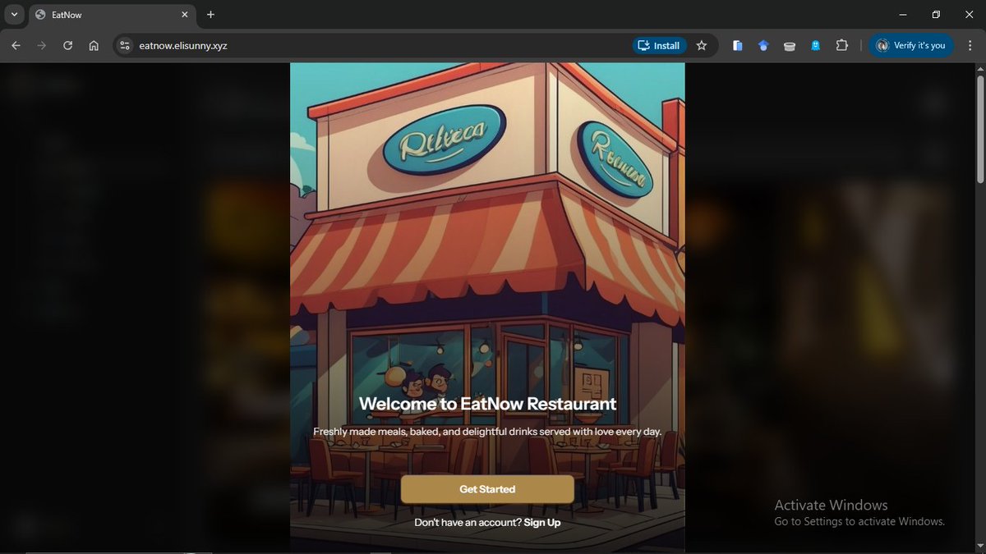Viewport: 986px width, 554px height.
Task: Open site information icon in address bar
Action: point(124,46)
